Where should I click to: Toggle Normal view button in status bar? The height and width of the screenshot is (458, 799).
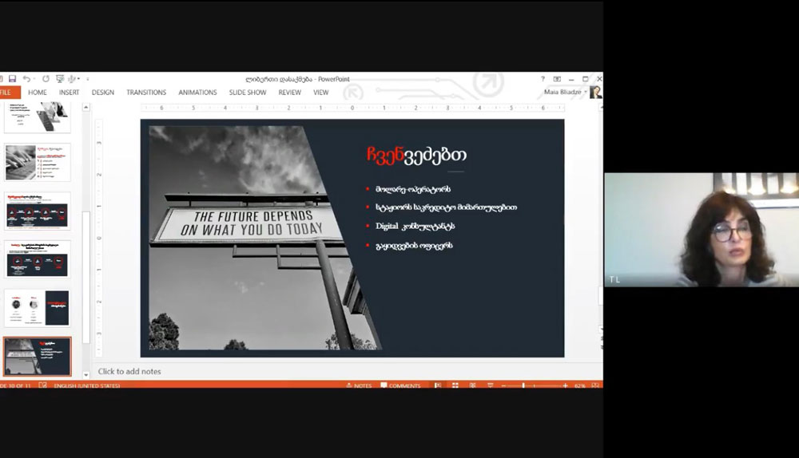coord(437,385)
